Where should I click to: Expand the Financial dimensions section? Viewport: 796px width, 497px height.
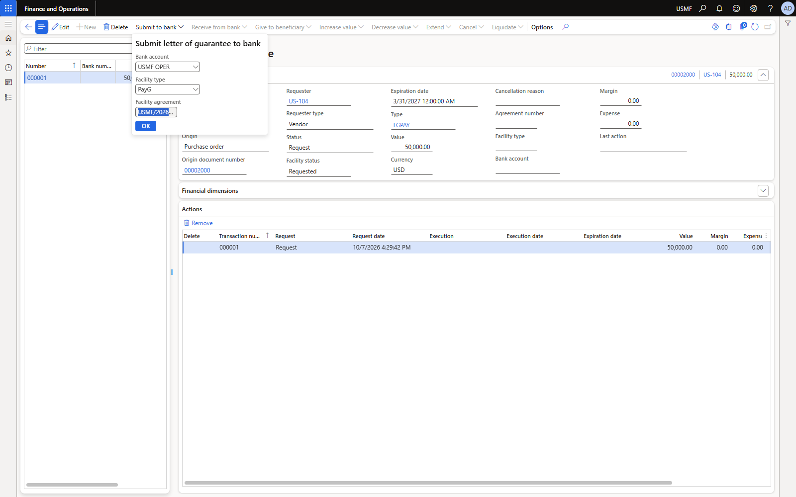point(763,191)
